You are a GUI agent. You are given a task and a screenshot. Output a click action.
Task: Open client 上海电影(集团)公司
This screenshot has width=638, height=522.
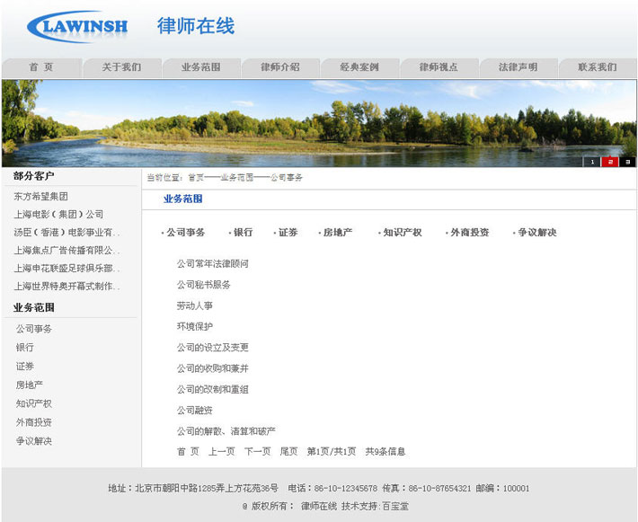point(58,215)
